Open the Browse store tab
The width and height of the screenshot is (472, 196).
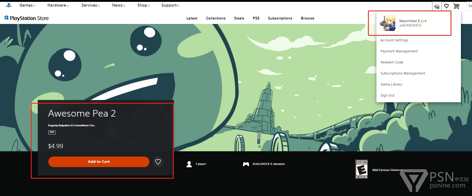click(308, 18)
